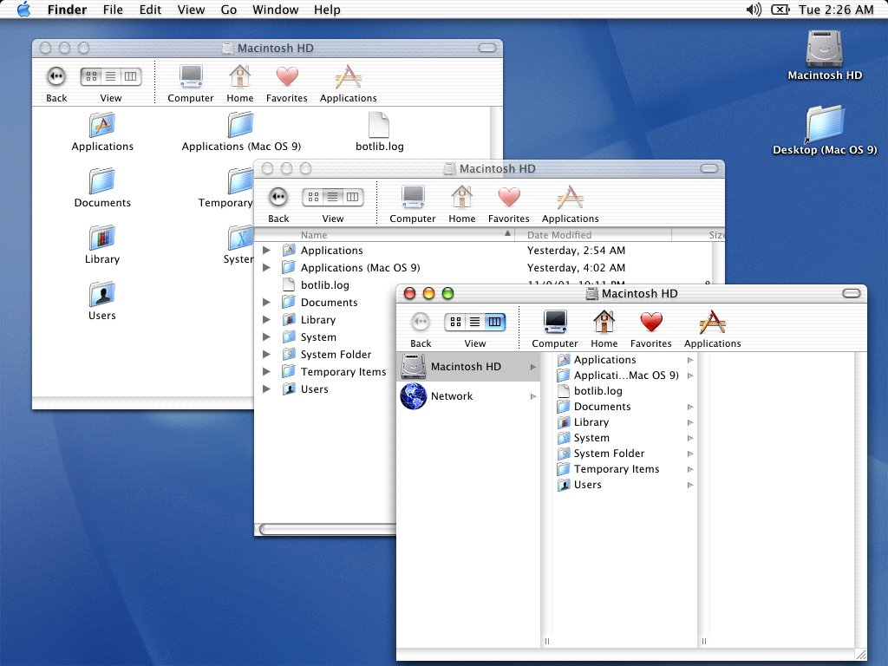Viewport: 888px width, 666px height.
Task: Expand the Applications disclosure triangle
Action: point(267,250)
